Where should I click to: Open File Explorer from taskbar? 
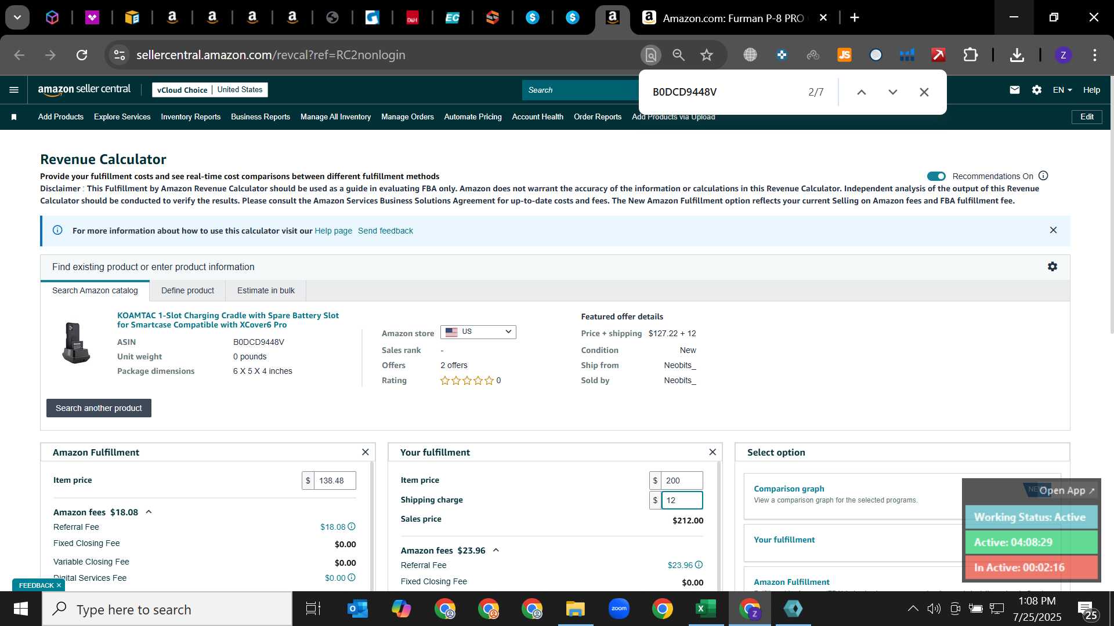(575, 609)
